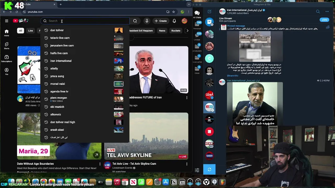Choose the 'telaviv live cam' suggestion
Screen dimensions: 335x188
pyautogui.click(x=85, y=38)
